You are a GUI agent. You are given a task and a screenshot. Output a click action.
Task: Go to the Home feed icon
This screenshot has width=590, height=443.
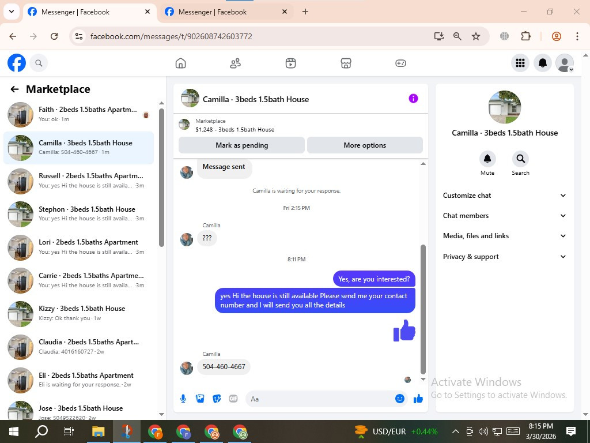pos(180,63)
